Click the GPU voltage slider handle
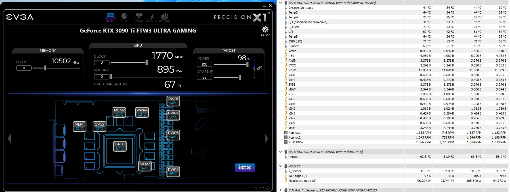Viewport: 510px width, 192px height. (x=111, y=77)
